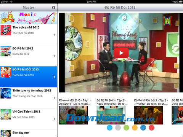Open Tập 1 episode thumbnail
The width and height of the screenshot is (183, 137).
(x=73, y=115)
